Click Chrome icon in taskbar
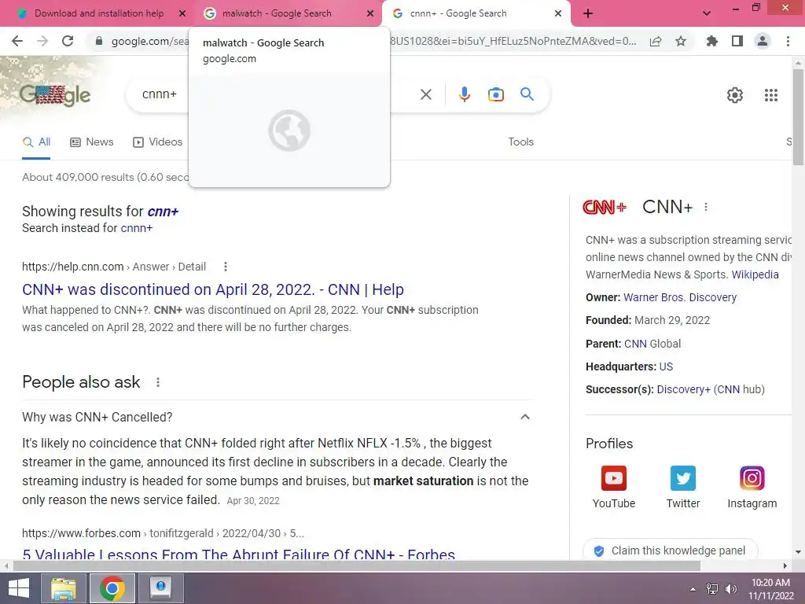 (x=112, y=588)
